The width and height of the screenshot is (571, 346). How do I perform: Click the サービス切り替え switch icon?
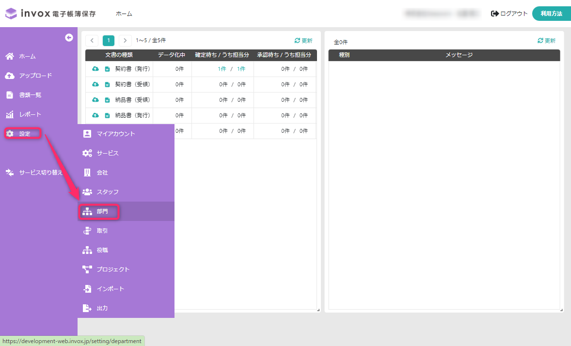[x=11, y=172]
